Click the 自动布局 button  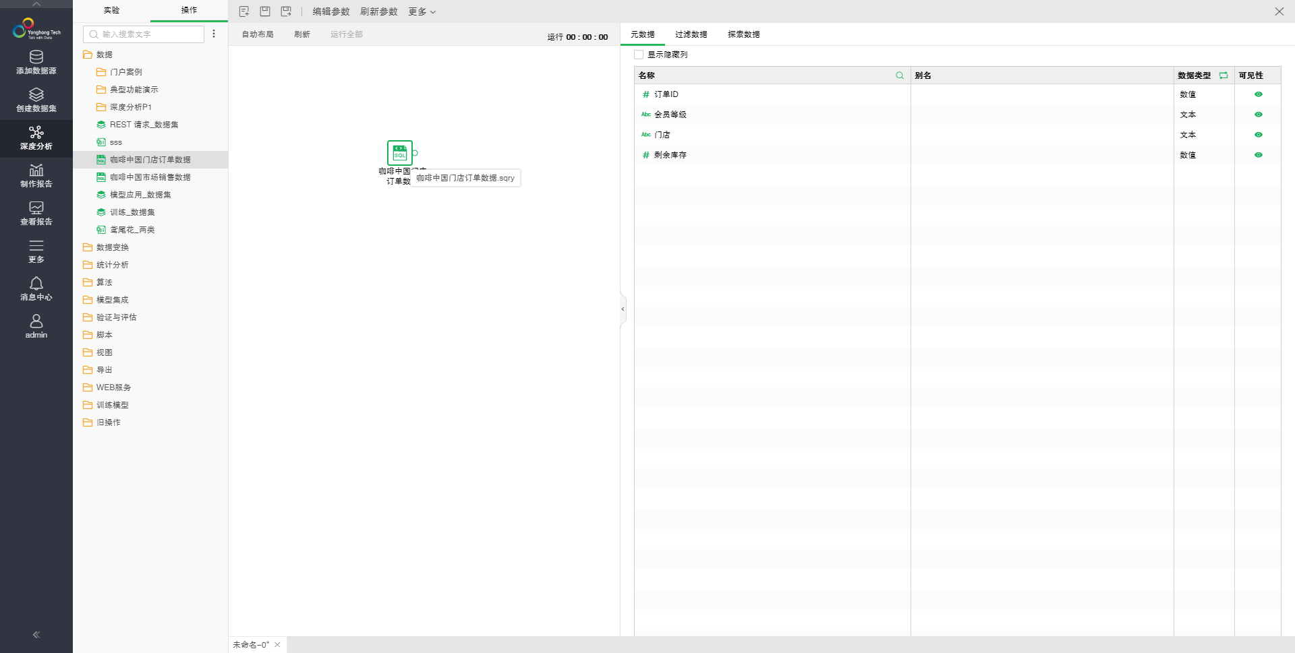point(258,34)
